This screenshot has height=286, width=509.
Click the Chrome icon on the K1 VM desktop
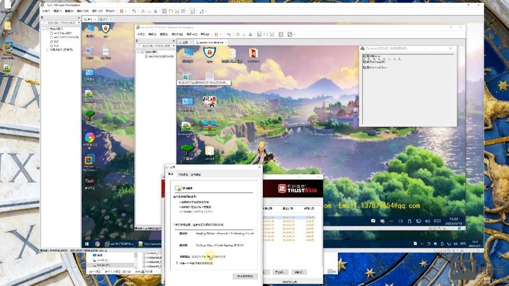click(90, 137)
